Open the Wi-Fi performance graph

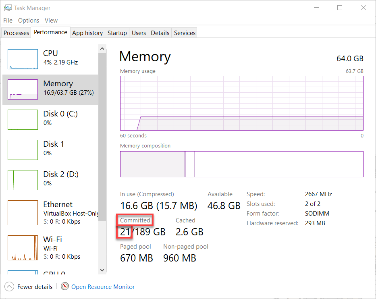coord(23,248)
